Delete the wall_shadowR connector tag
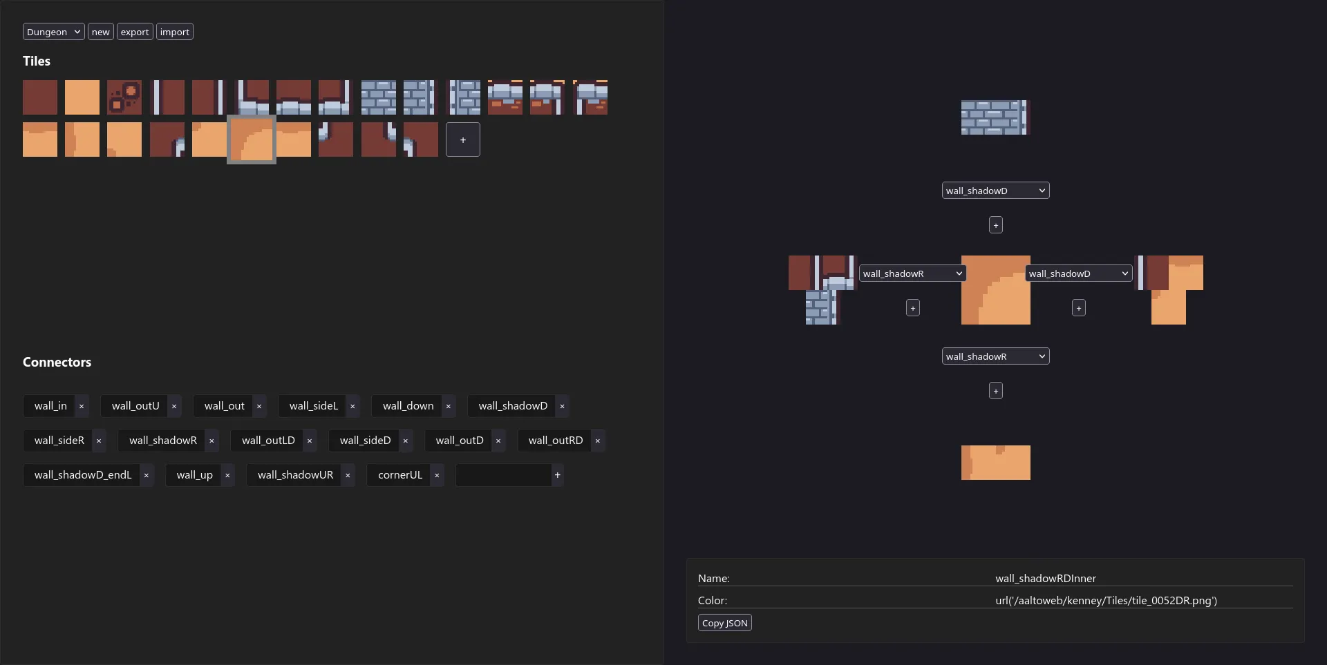This screenshot has width=1327, height=665. [x=211, y=441]
